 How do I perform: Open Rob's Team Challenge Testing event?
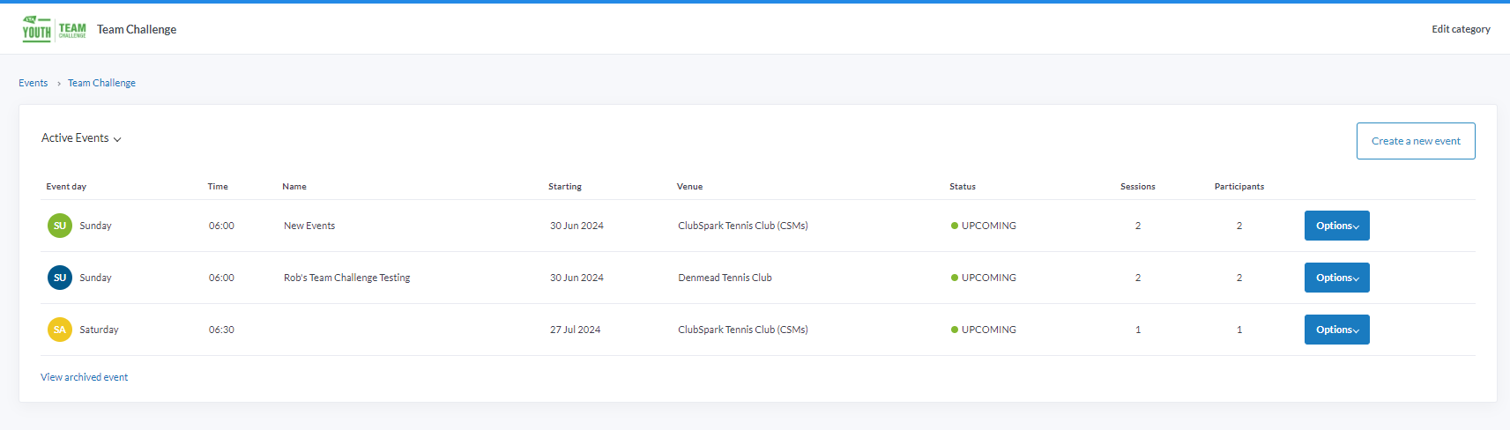(x=347, y=278)
